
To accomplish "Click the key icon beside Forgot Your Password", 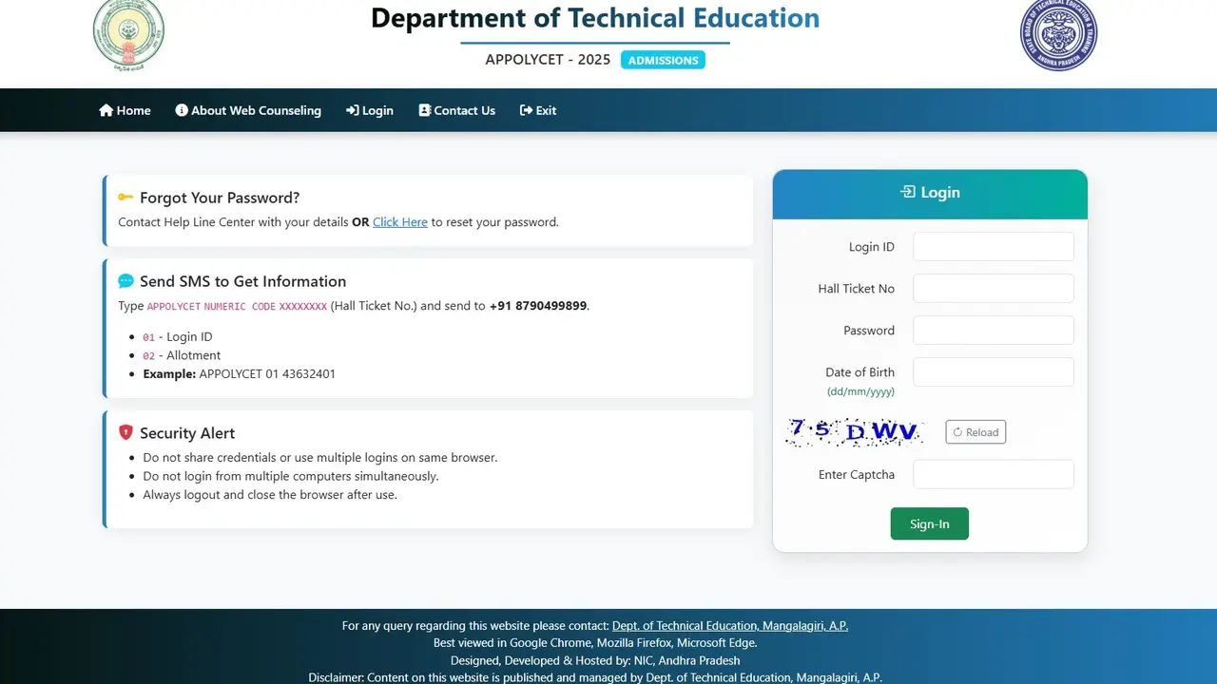I will coord(126,197).
